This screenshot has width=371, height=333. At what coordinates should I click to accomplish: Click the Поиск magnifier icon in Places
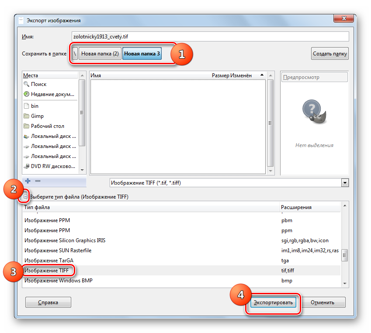pyautogui.click(x=27, y=84)
